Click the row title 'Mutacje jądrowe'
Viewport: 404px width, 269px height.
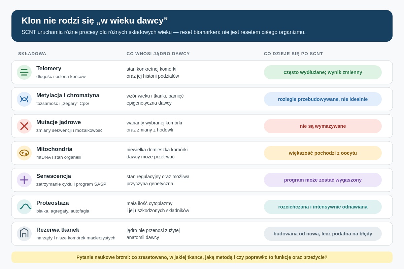pos(59,122)
